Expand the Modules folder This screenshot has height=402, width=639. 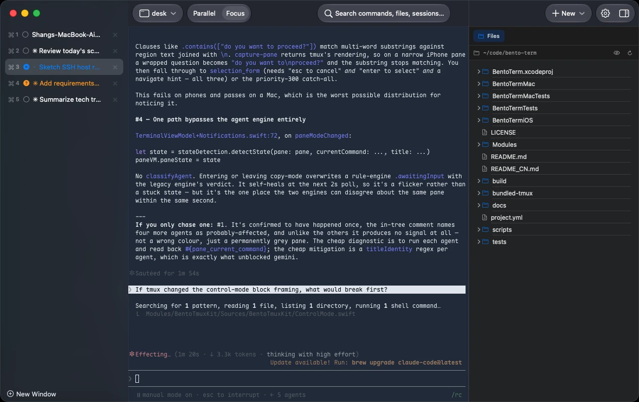(479, 144)
